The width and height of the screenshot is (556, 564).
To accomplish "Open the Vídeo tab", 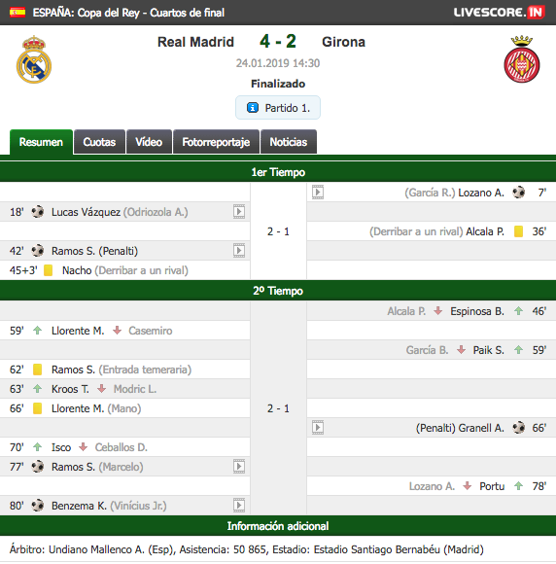I will point(149,142).
